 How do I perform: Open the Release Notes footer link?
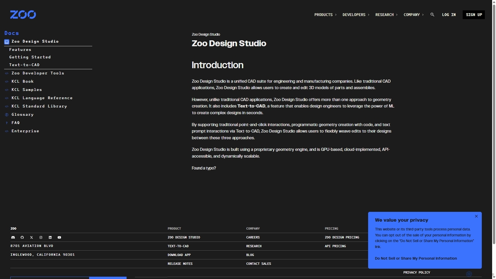(180, 264)
